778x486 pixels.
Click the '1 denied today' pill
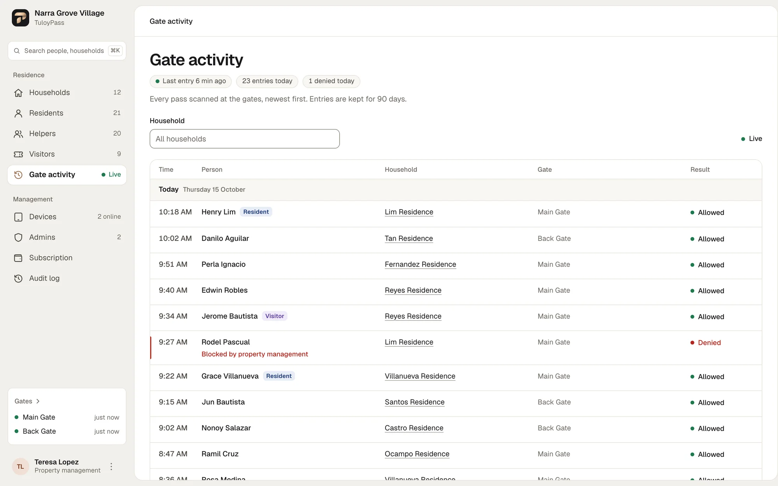pyautogui.click(x=331, y=81)
